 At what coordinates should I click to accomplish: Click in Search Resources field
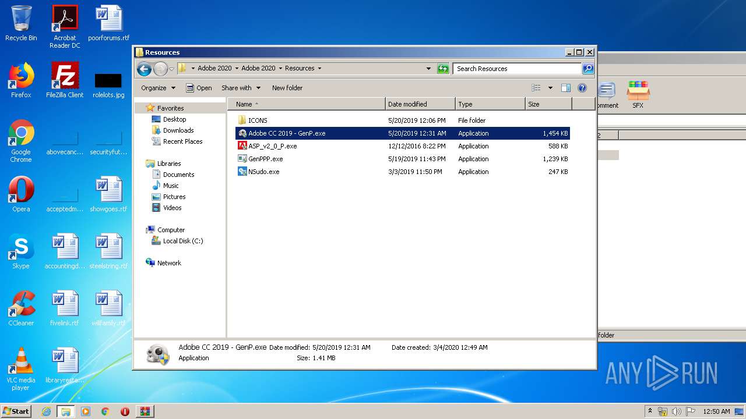click(x=518, y=69)
